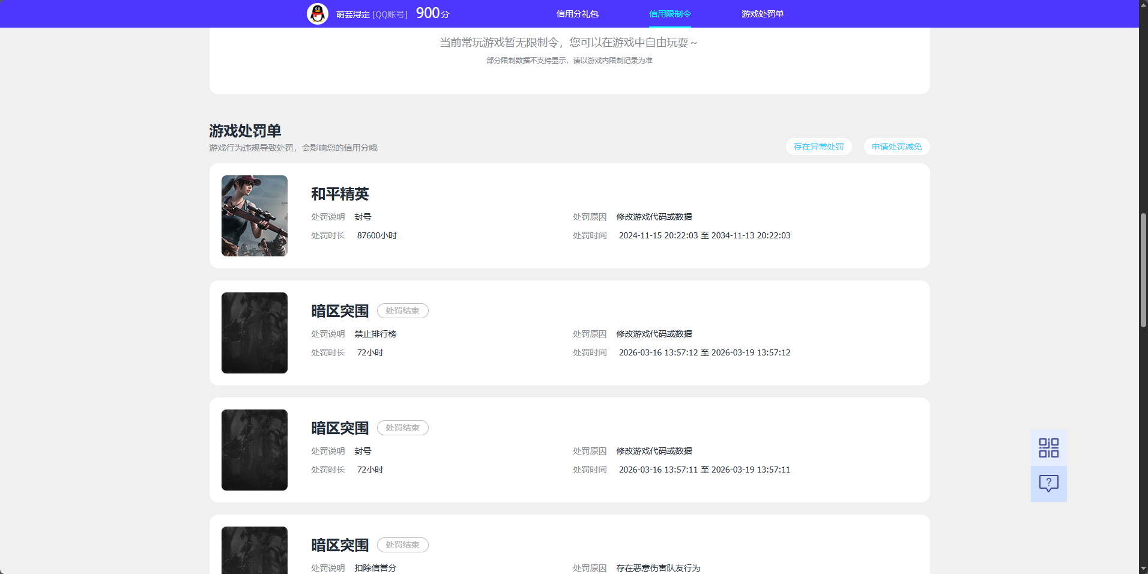This screenshot has height=574, width=1148.
Task: Switch to 游戏处罚单 tab
Action: point(763,14)
